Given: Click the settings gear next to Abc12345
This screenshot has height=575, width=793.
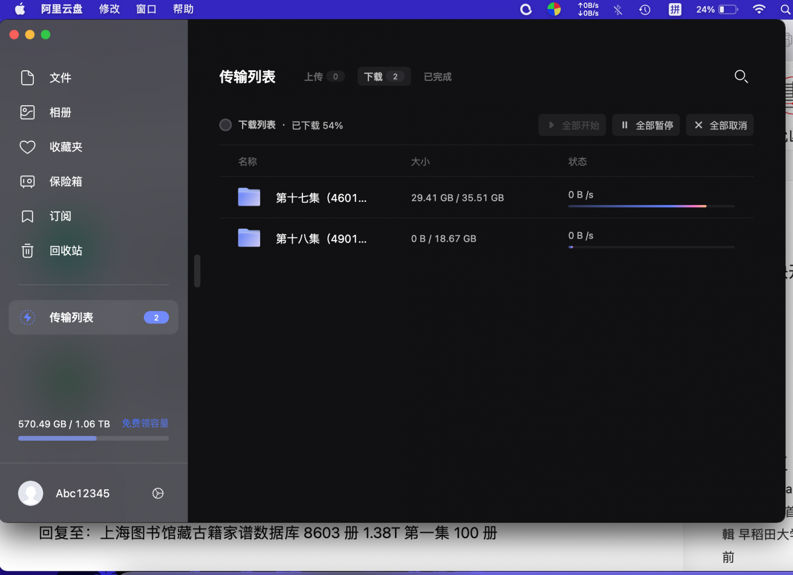Looking at the screenshot, I should 158,493.
